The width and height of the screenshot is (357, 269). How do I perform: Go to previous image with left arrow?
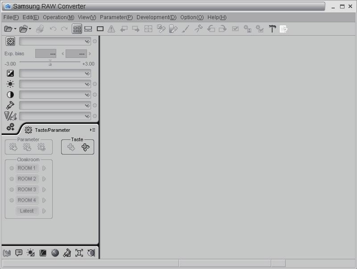(124, 29)
